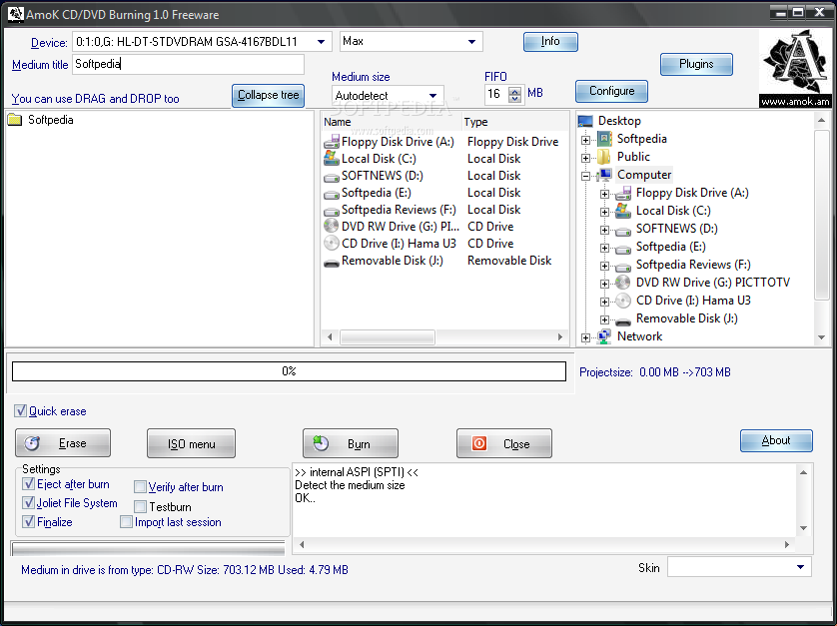Image resolution: width=837 pixels, height=626 pixels.
Task: Sort file list by Name column header
Action: 392,122
